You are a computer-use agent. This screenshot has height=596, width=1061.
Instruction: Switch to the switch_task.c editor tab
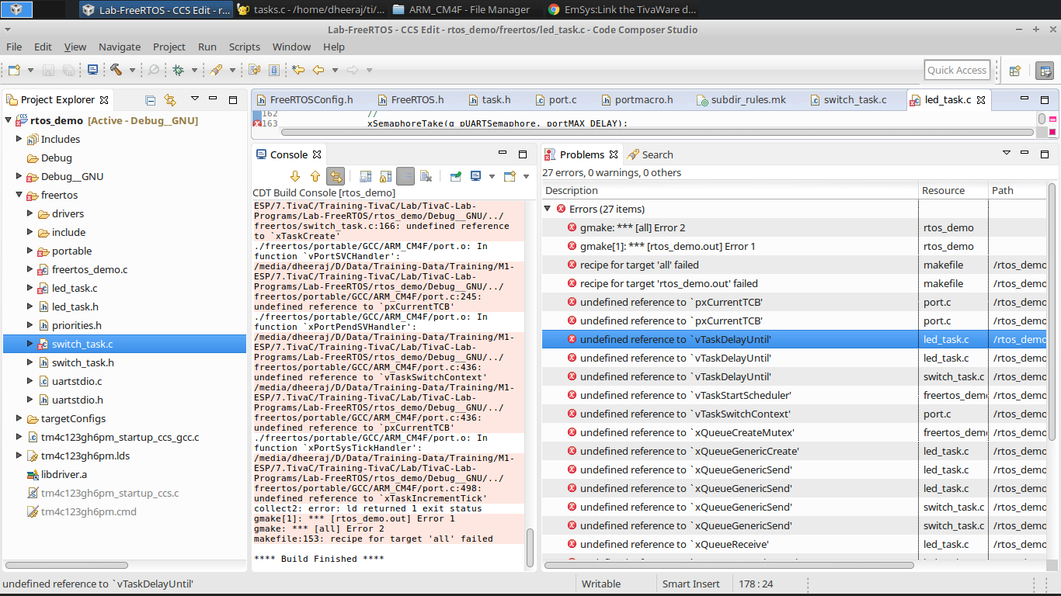pyautogui.click(x=847, y=100)
